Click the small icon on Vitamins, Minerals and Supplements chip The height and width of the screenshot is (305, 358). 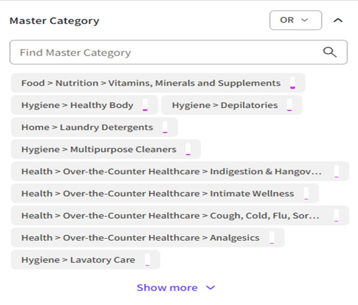pos(293,84)
